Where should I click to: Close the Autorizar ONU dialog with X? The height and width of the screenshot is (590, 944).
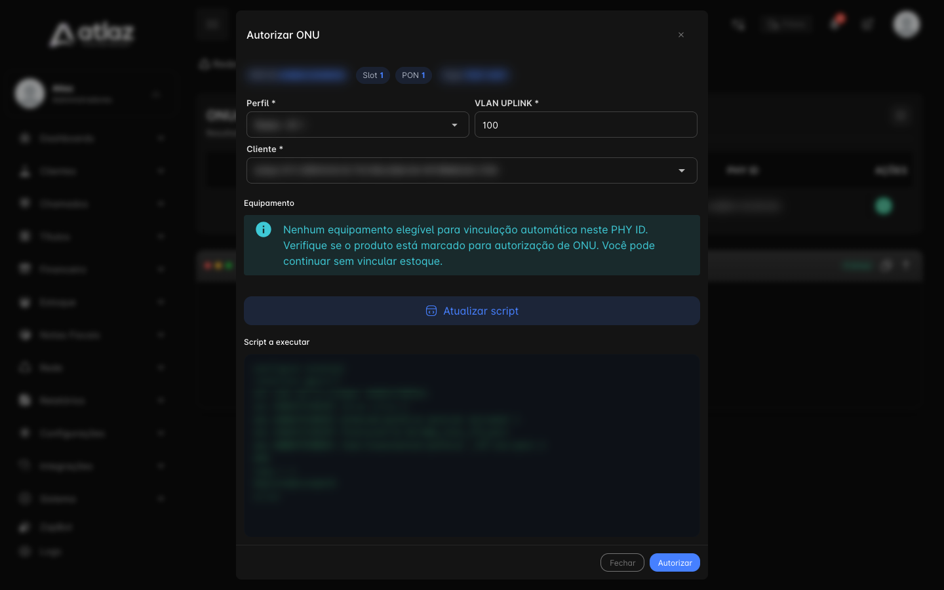click(681, 35)
